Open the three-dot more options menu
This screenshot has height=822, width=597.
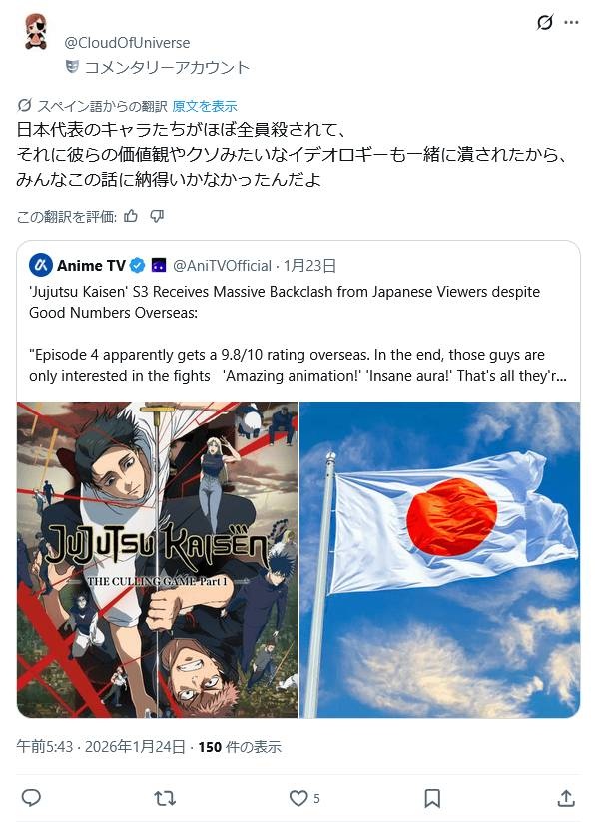click(x=571, y=23)
